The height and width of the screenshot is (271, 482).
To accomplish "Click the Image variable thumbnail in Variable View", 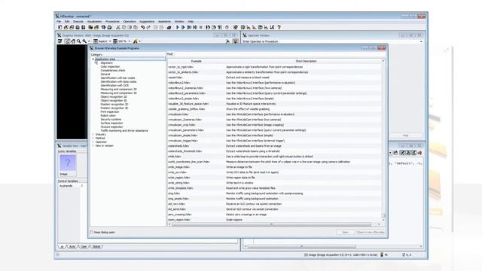I will (68, 163).
